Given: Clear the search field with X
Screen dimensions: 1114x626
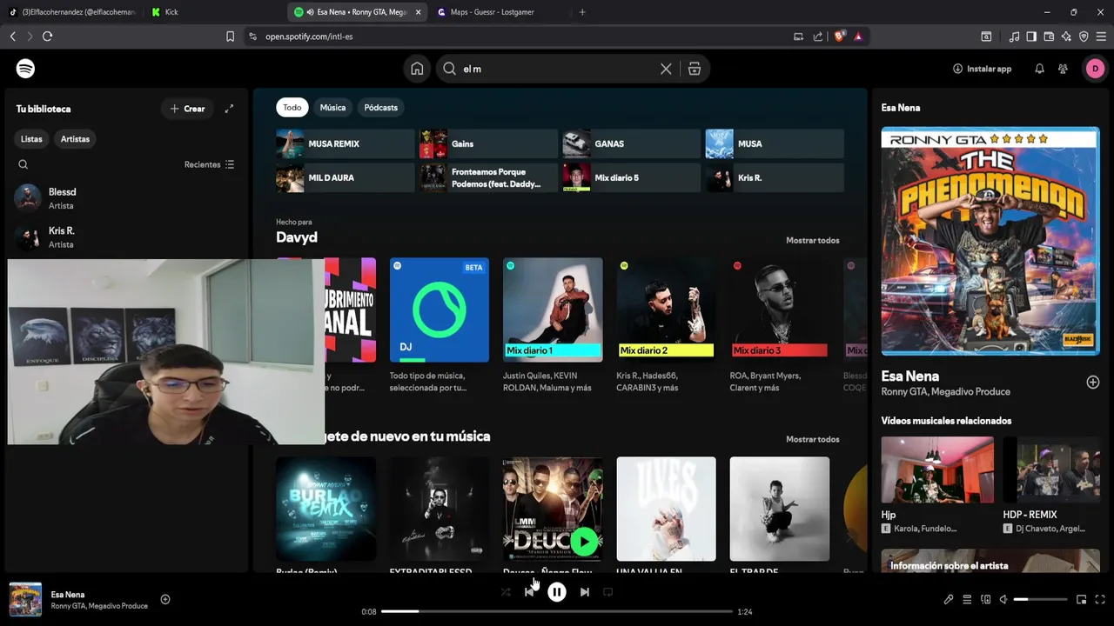Looking at the screenshot, I should [x=666, y=69].
